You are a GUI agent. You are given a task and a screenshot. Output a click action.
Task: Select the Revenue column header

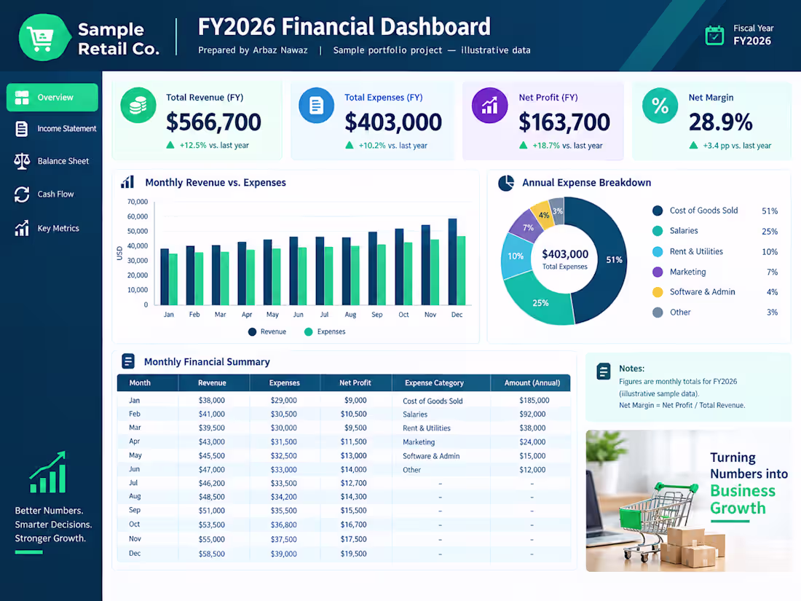212,382
